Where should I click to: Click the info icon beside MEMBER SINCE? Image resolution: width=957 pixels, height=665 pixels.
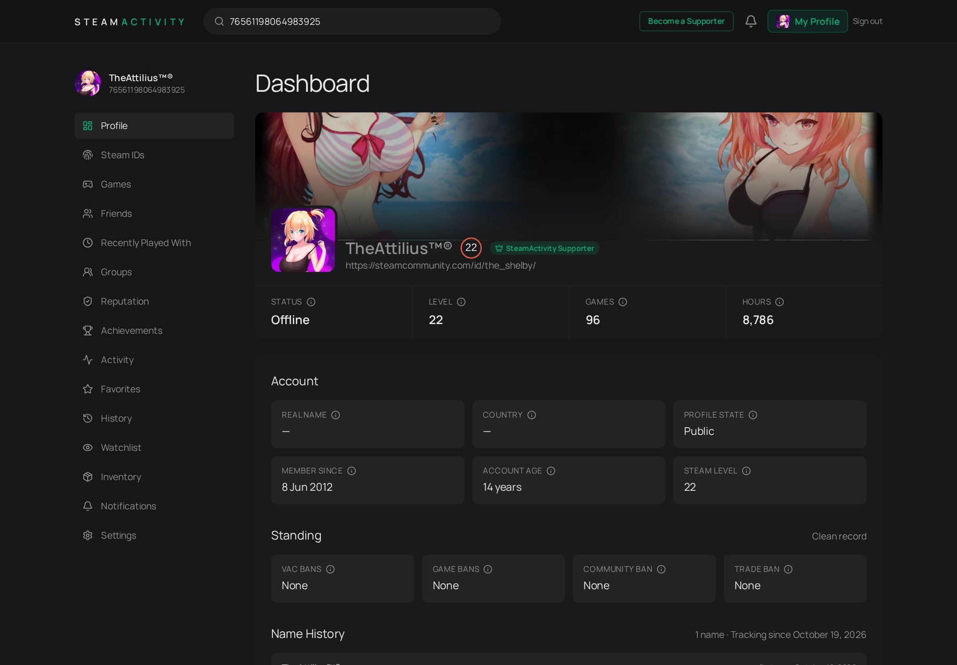[351, 471]
